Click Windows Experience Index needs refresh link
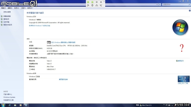The width and height of the screenshot is (191, 107). (x=63, y=42)
